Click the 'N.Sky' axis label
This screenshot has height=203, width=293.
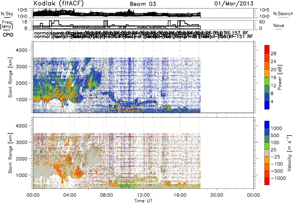tap(7, 14)
